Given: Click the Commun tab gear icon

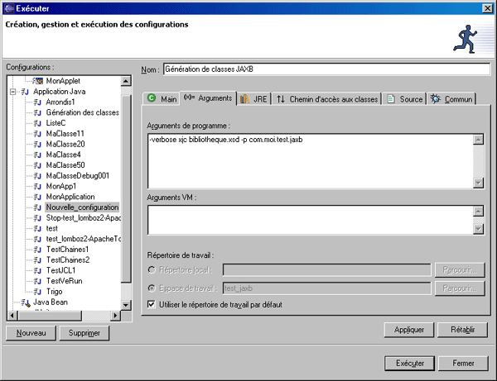Looking at the screenshot, I should [x=435, y=98].
